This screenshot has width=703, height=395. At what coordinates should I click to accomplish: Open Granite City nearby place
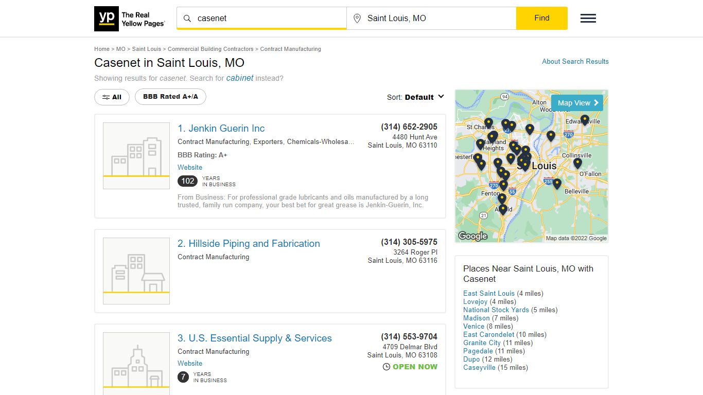point(482,343)
